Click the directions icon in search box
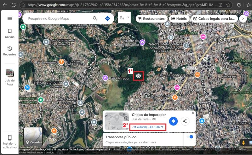Viewport: 252px width, 155px height. 107,19
